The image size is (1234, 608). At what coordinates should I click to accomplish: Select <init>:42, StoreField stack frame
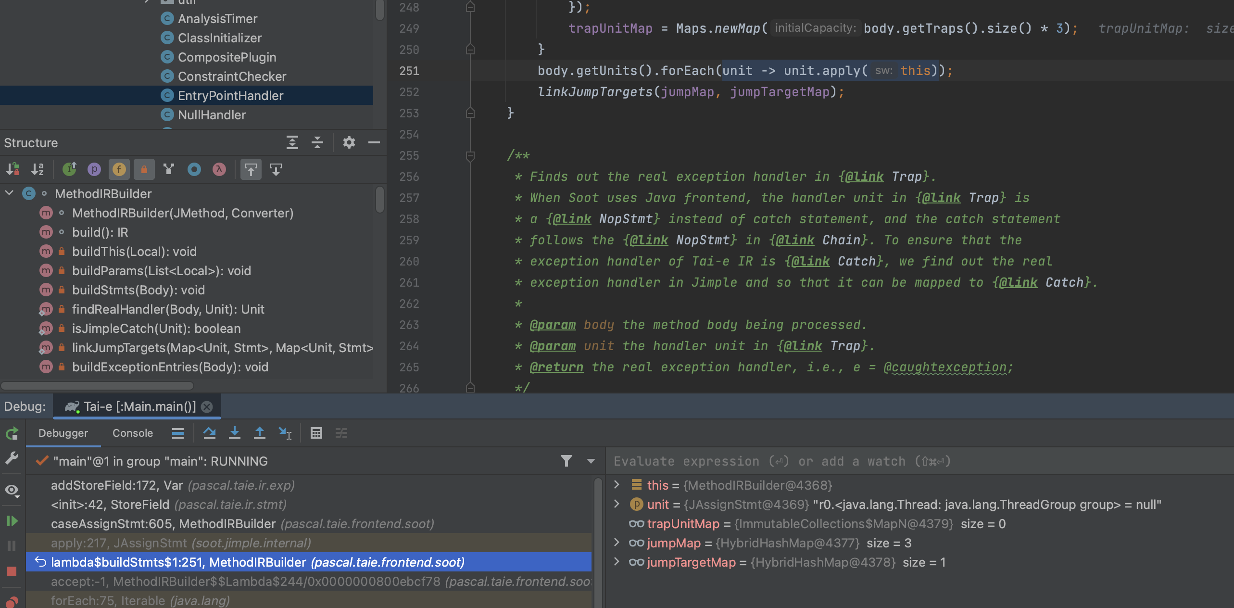click(x=309, y=505)
